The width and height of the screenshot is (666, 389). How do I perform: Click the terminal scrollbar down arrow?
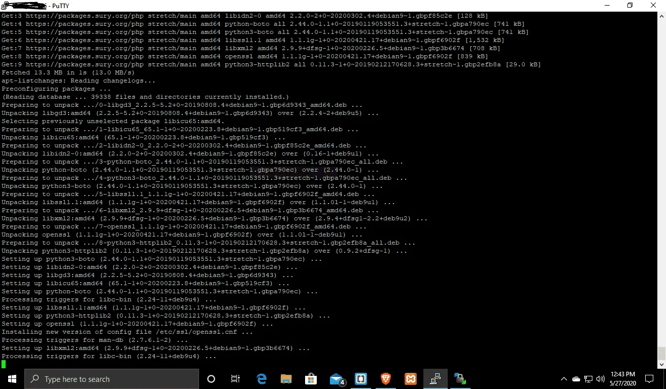[661, 364]
